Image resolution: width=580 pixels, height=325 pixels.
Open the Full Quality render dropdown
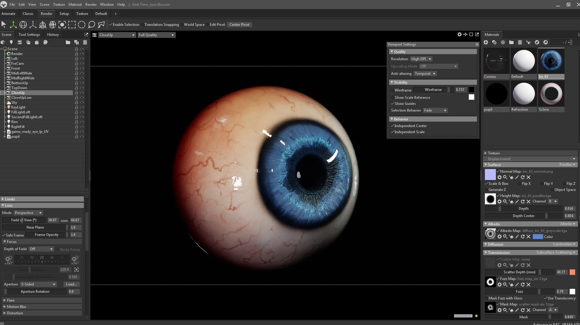coord(156,35)
